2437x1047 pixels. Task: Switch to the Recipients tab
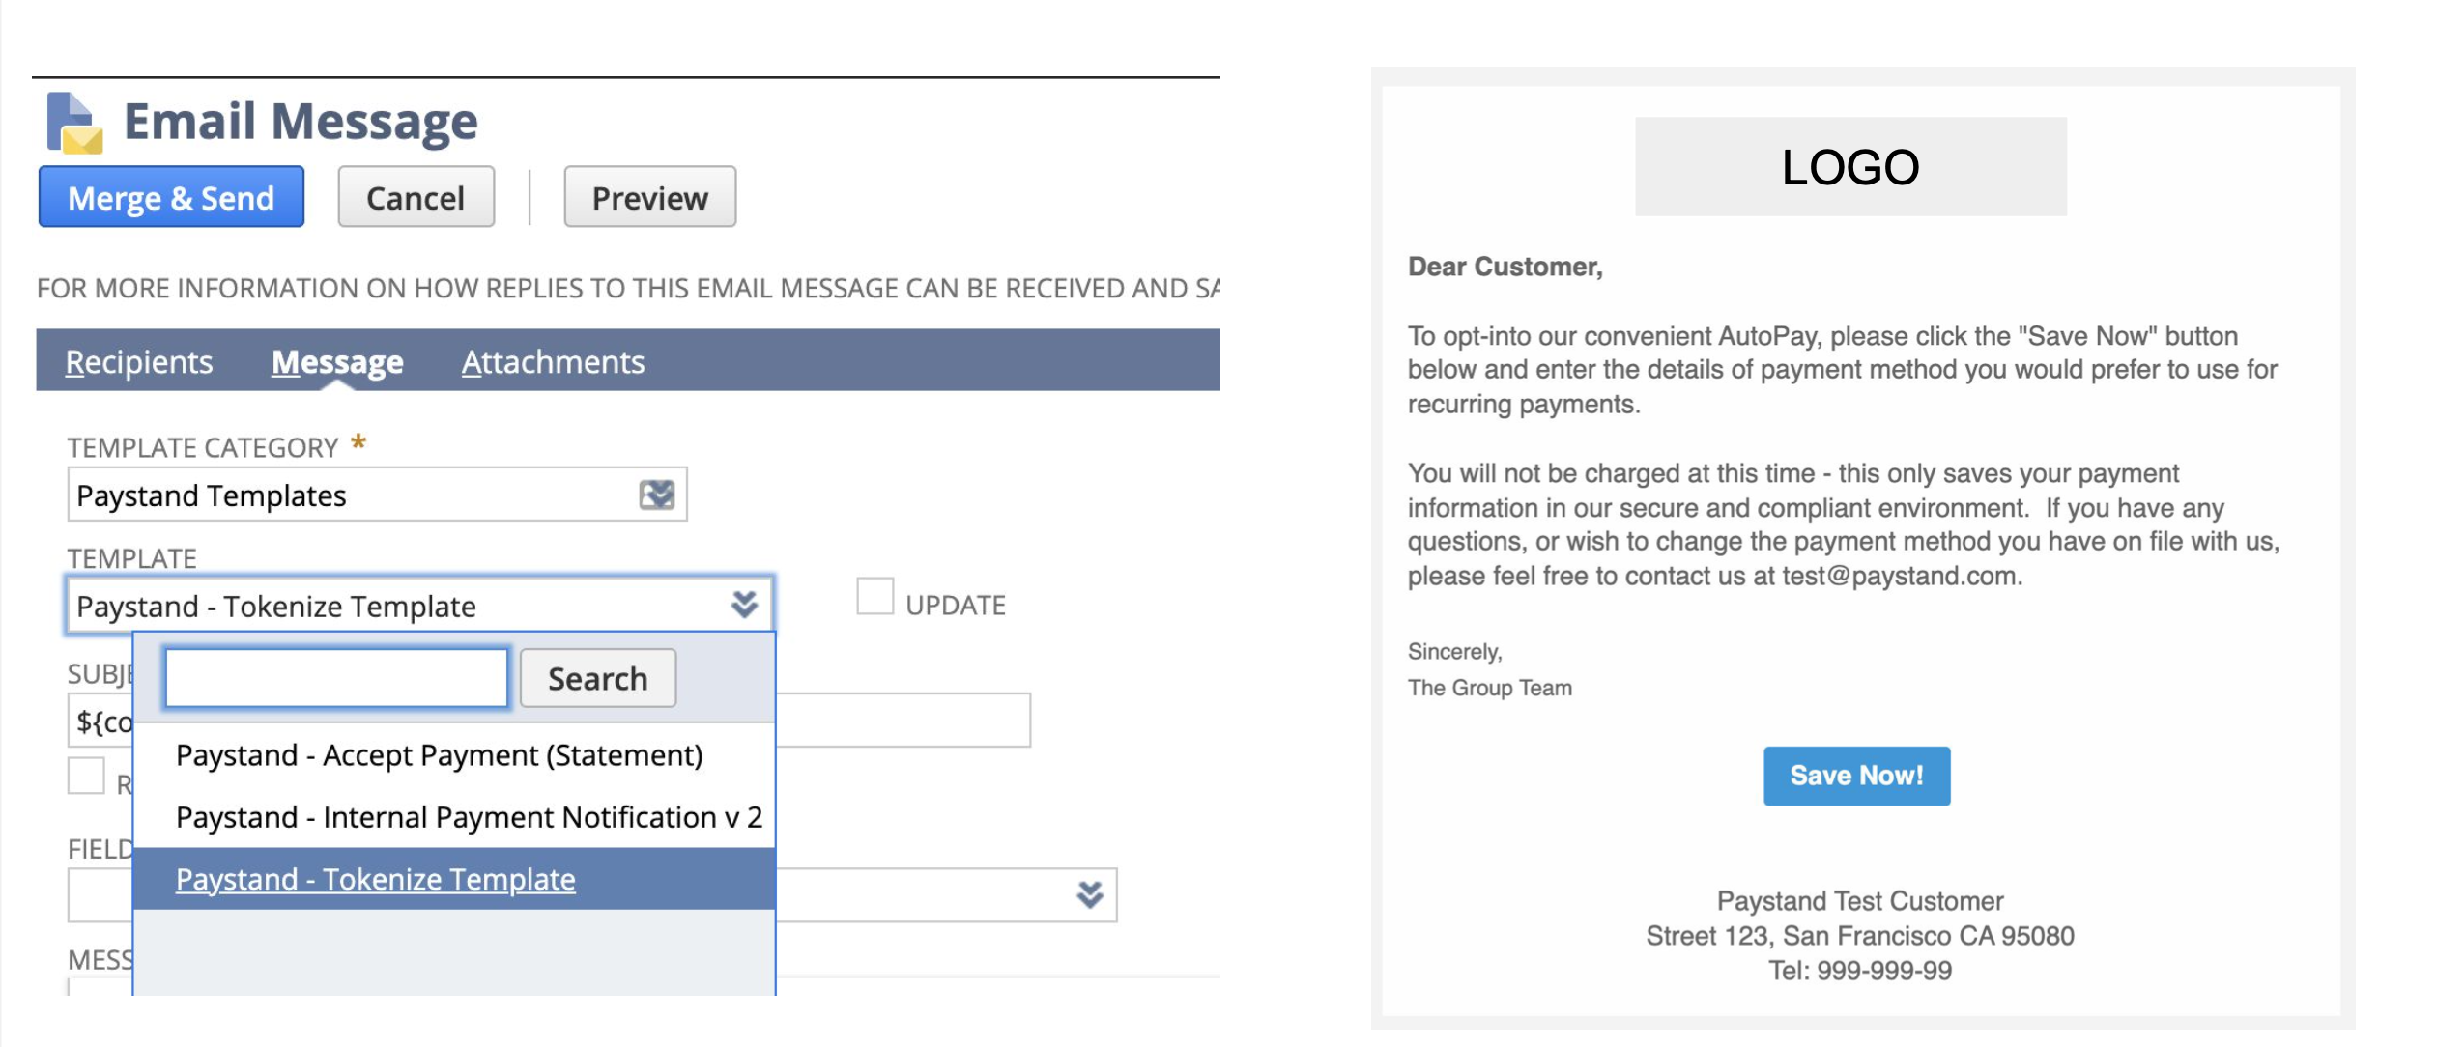139,361
